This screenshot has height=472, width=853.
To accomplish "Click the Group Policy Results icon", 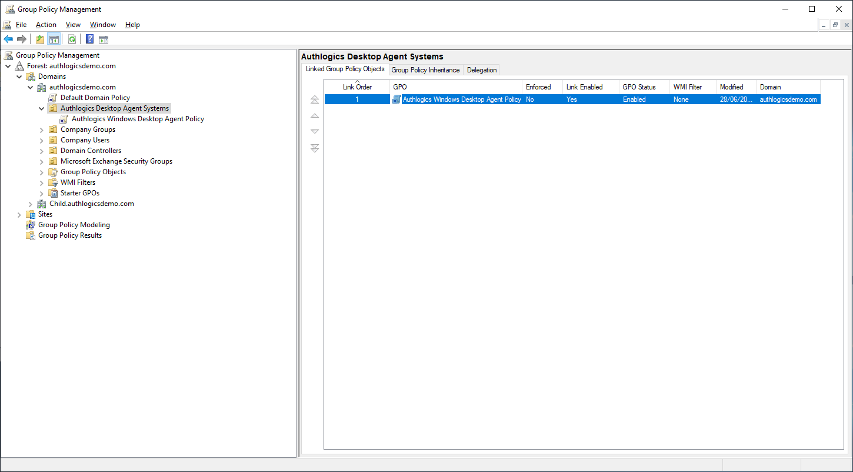I will (31, 235).
